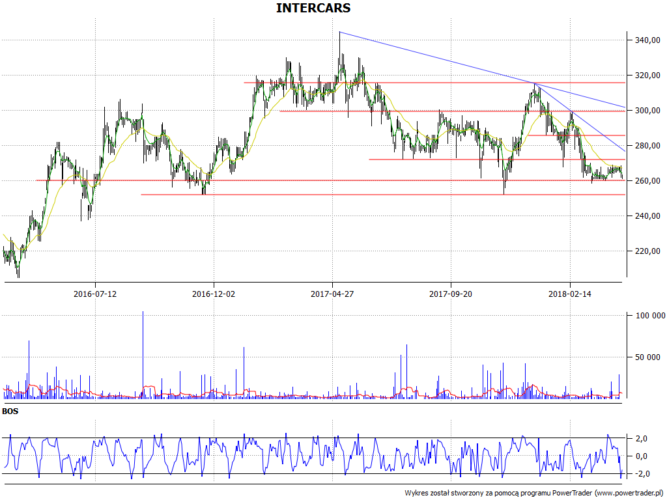This screenshot has width=667, height=500.
Task: Select the 300,00 price axis label
Action: point(648,111)
